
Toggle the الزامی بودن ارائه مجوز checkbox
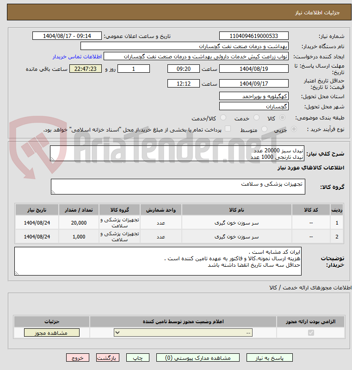tap(311, 332)
